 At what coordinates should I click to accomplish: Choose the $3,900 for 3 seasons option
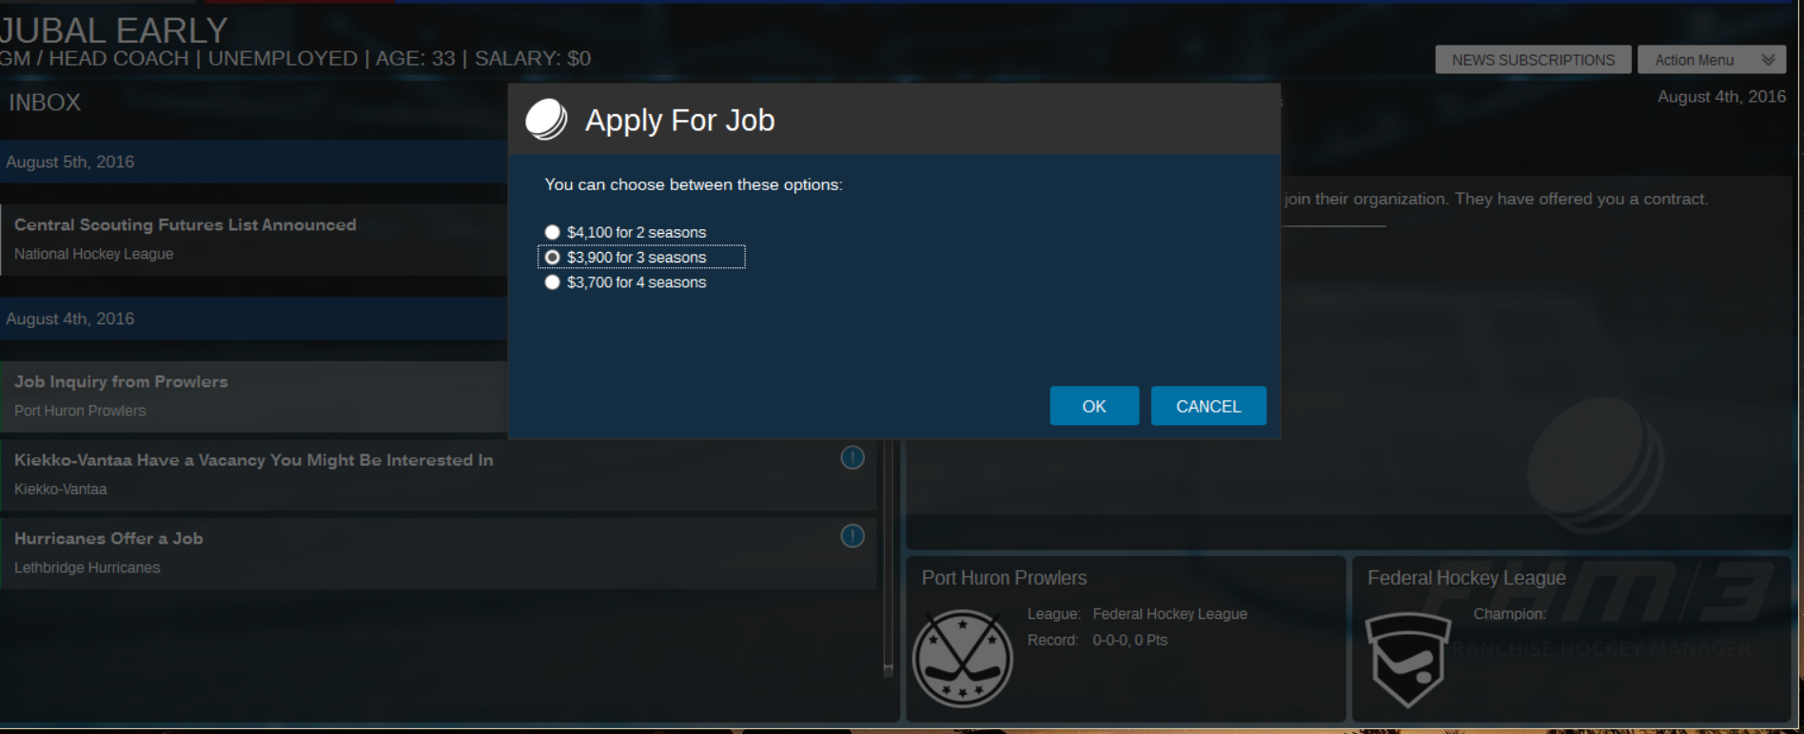pyautogui.click(x=552, y=258)
